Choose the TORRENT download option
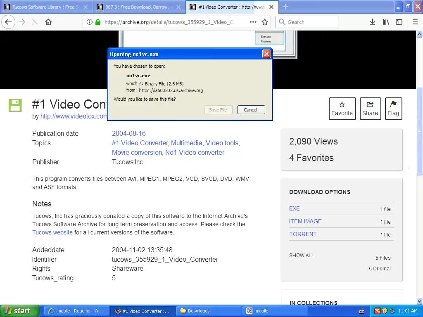Image resolution: width=423 pixels, height=317 pixels. pos(303,234)
